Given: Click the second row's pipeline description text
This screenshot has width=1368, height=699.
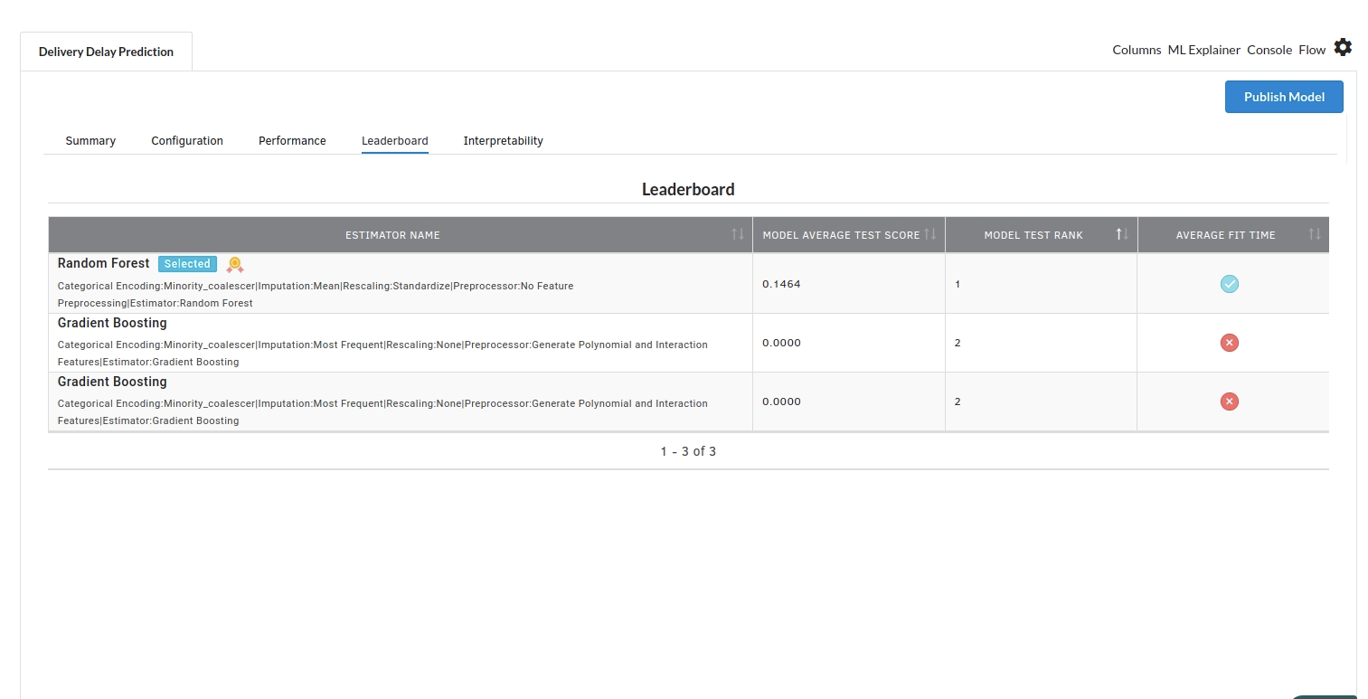Looking at the screenshot, I should (382, 354).
